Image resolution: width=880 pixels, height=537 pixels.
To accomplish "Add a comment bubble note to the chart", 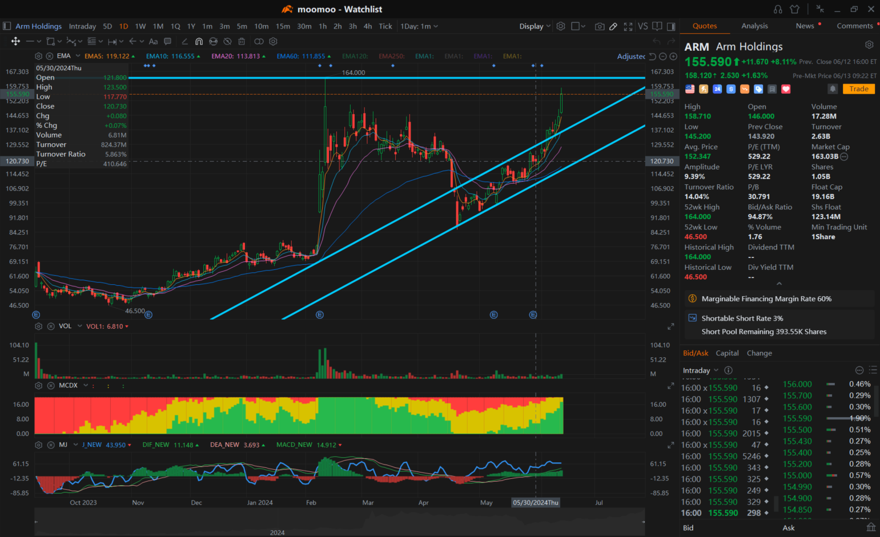I will (167, 41).
